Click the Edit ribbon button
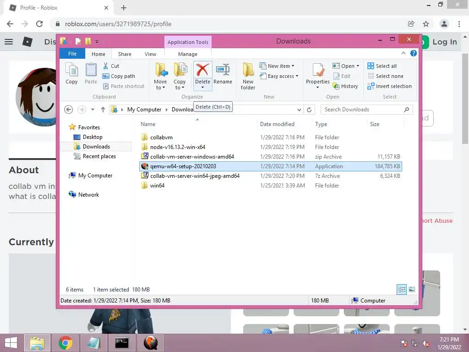469x352 pixels. click(342, 76)
